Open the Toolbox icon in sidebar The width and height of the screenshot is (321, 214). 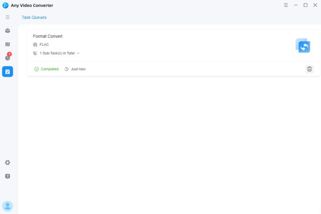click(8, 31)
